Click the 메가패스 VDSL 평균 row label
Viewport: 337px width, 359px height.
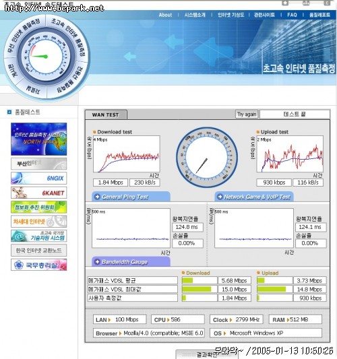point(132,280)
